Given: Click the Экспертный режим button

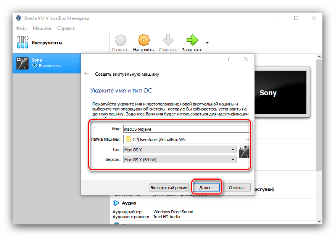Looking at the screenshot, I should (x=169, y=188).
